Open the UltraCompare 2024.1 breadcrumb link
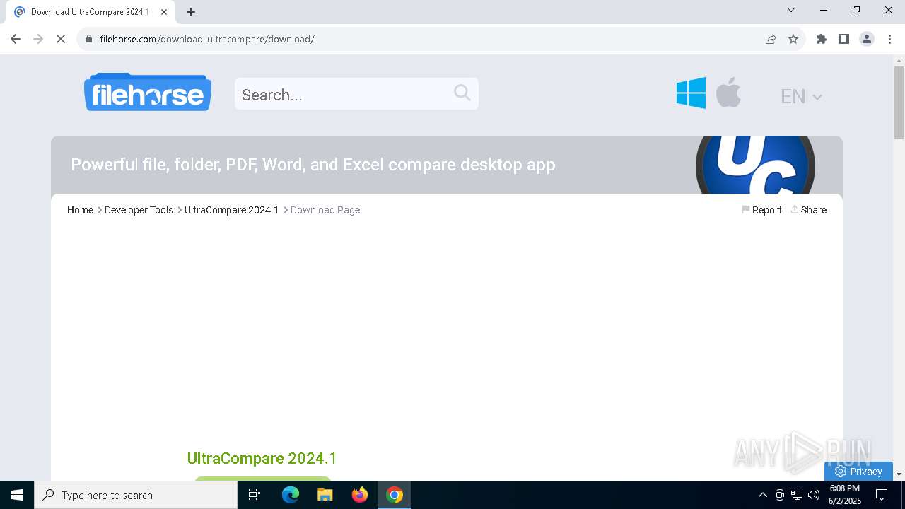Viewport: 905px width, 509px height. click(231, 210)
